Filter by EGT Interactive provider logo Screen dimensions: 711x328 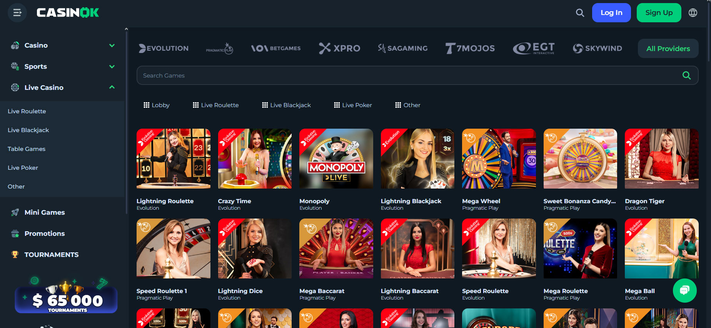[x=534, y=48]
